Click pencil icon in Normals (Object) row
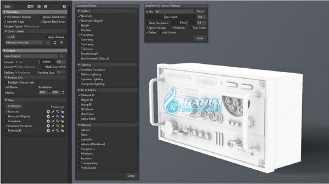Image resolution: width=329 pixels, height=184 pixels. pos(53,117)
